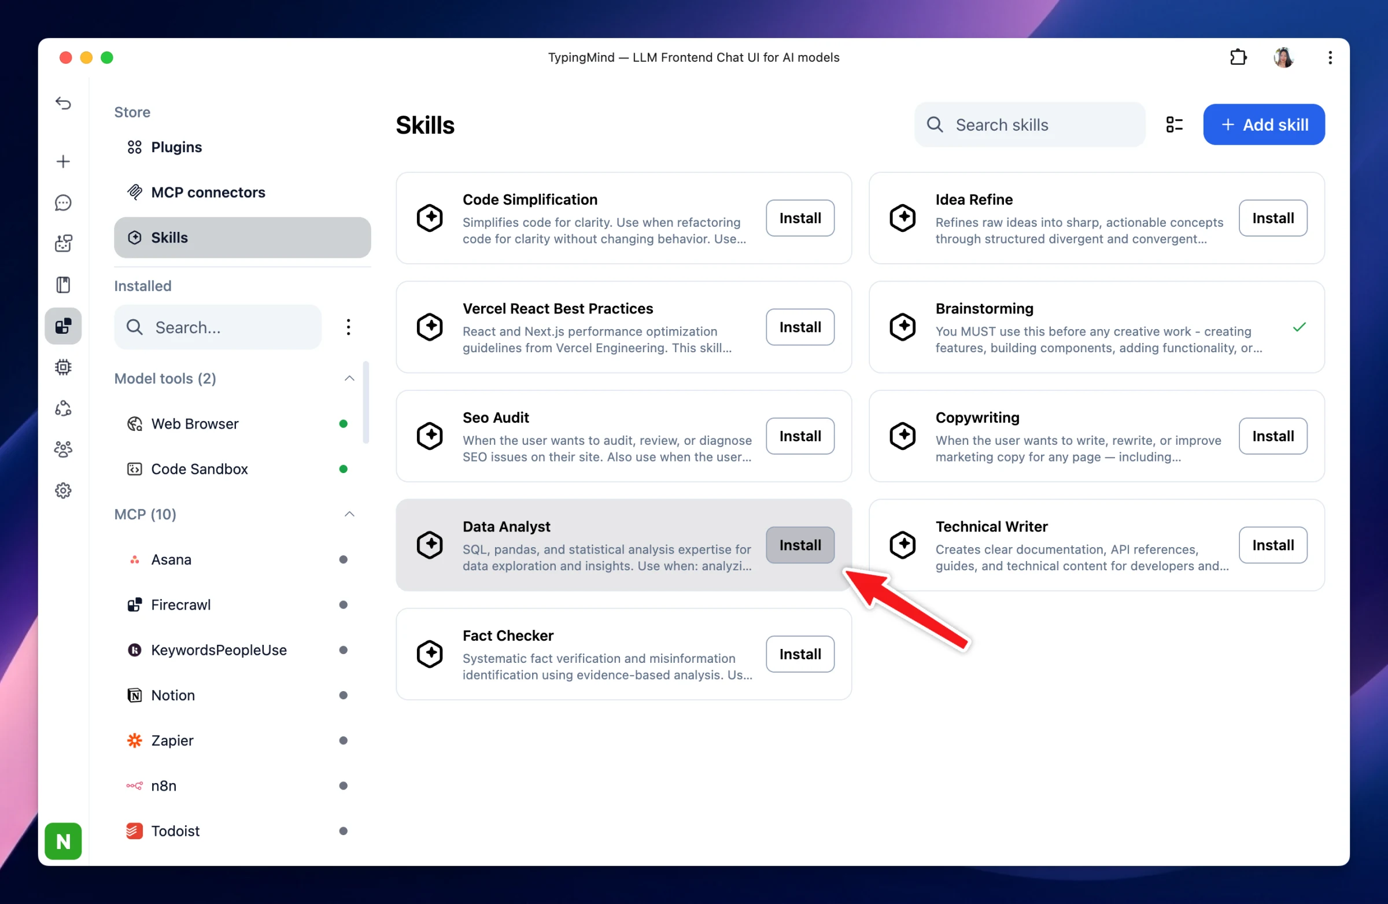Toggle the list view layout icon

tap(1174, 124)
